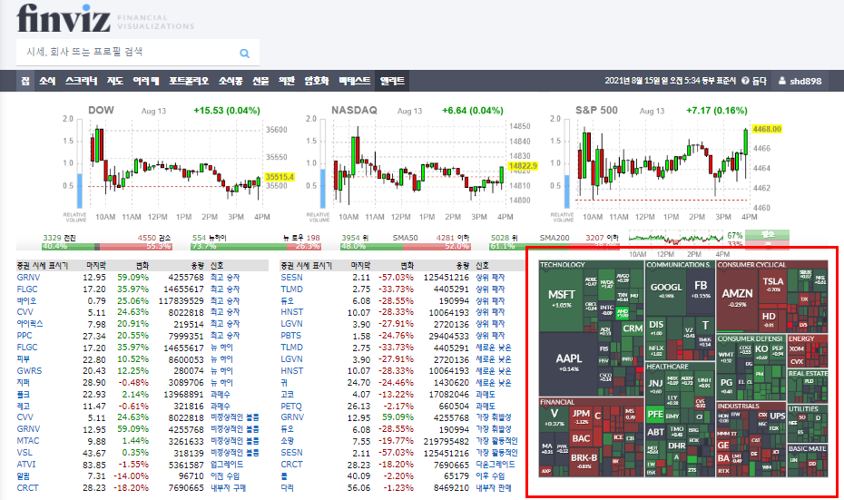Screen dimensions: 844x500
Task: Click the 이후 수입 signal link
Action: (490, 476)
